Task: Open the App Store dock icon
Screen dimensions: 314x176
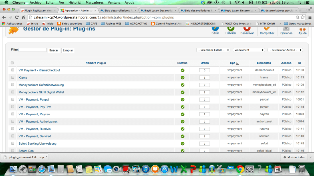Action: (x=164, y=169)
